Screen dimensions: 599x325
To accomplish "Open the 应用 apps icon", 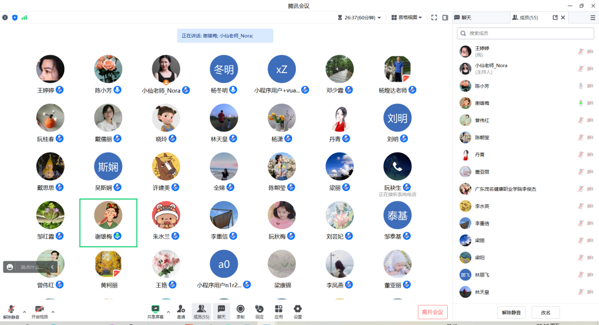I will coord(278,309).
